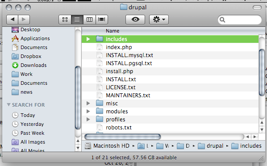Expand the modules folder disclosure triangle
The image size is (267, 166).
point(88,112)
